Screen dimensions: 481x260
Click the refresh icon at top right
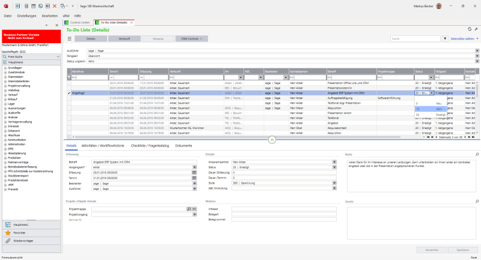[470, 29]
